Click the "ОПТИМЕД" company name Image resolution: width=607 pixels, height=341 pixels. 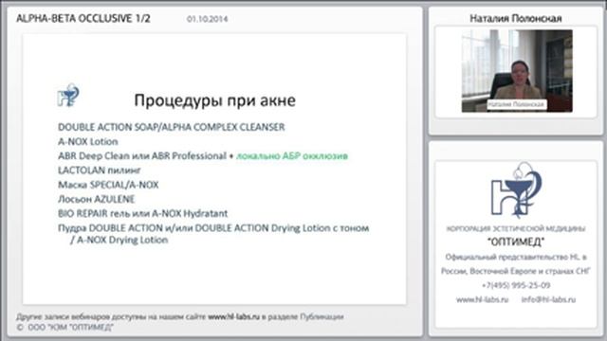pos(516,242)
